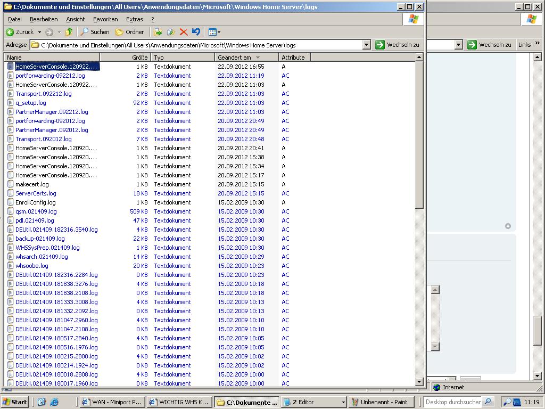The image size is (545, 409).
Task: Sort by the Geändert am column header
Action: 247,58
